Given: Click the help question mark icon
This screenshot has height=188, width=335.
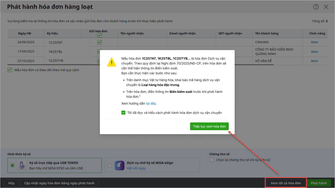Looking at the screenshot, I should (x=316, y=7).
